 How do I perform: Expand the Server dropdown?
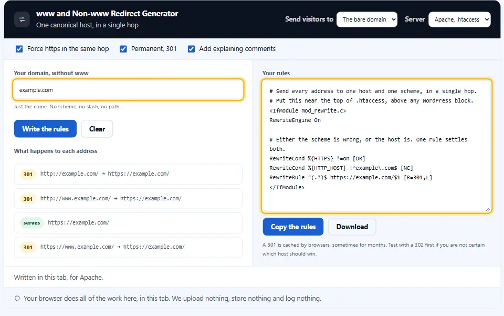point(459,19)
